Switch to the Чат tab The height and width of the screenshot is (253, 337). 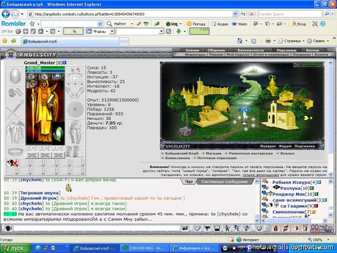pyautogui.click(x=189, y=182)
